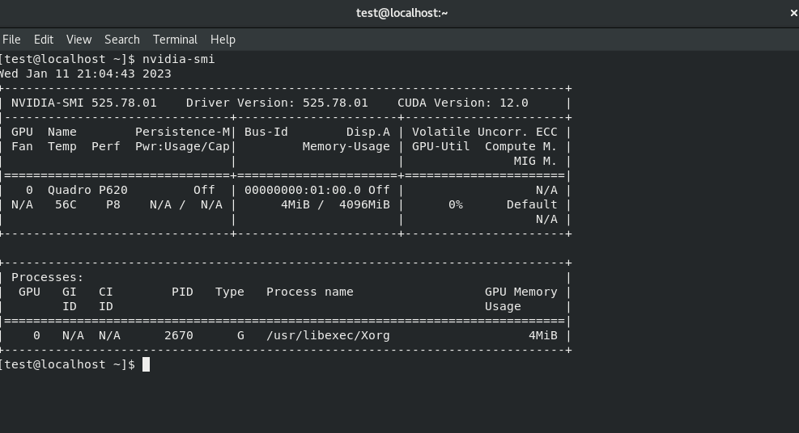This screenshot has width=799, height=433.
Task: Open the Terminal menu
Action: [175, 40]
